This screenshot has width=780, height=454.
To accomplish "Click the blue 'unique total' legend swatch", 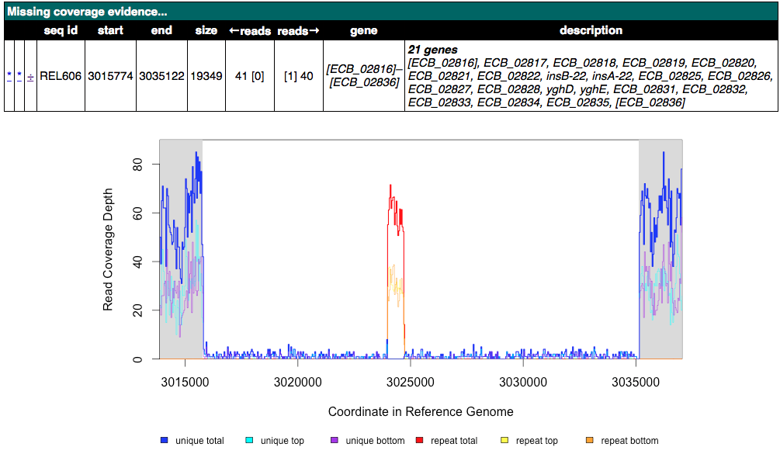I will (164, 441).
